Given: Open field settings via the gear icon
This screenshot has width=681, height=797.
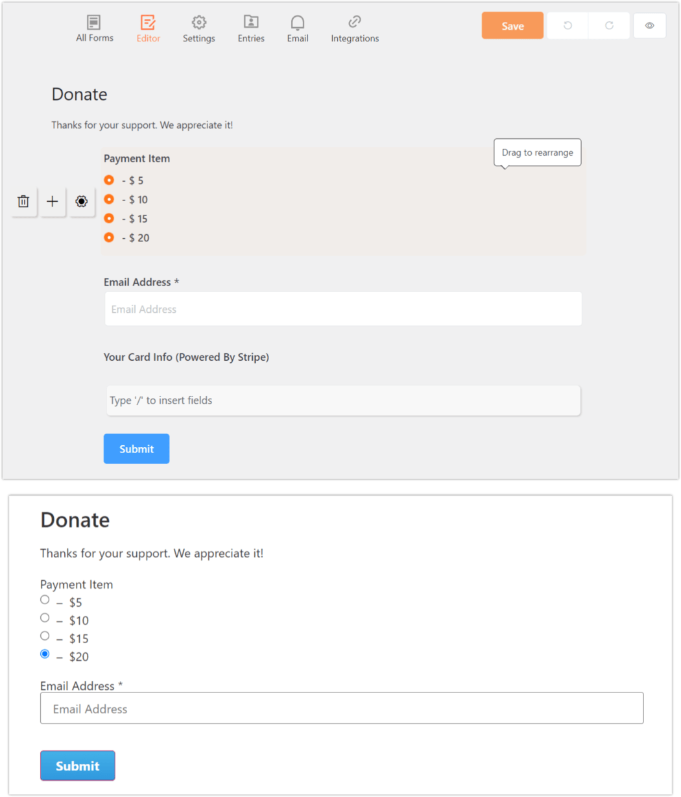Looking at the screenshot, I should click(81, 201).
